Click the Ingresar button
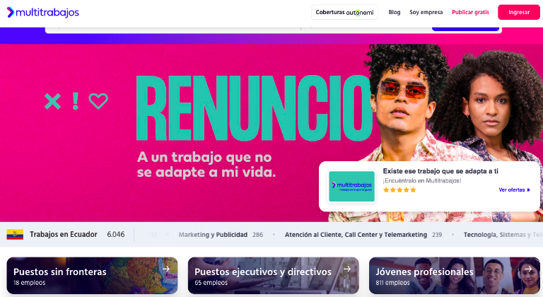 click(519, 12)
